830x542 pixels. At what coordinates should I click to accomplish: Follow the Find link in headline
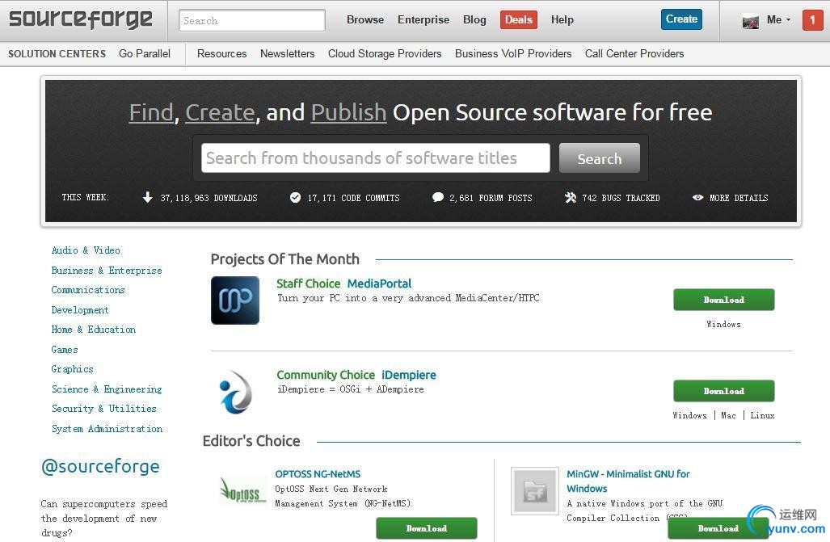click(151, 112)
